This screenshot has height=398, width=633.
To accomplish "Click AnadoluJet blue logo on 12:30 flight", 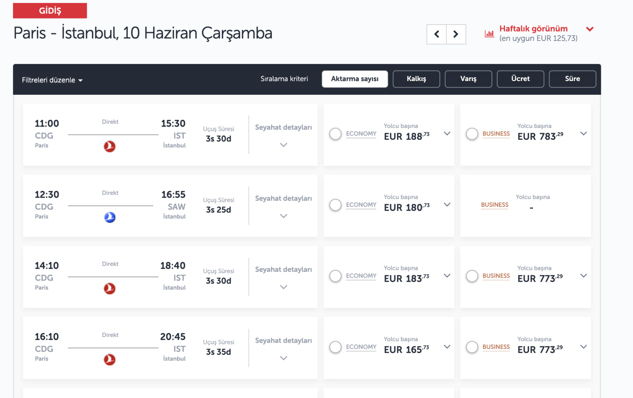I will [x=110, y=217].
